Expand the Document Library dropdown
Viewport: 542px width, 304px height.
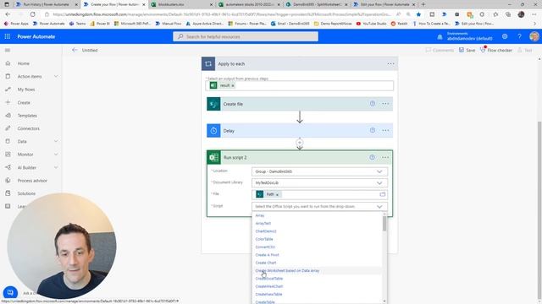(x=379, y=183)
